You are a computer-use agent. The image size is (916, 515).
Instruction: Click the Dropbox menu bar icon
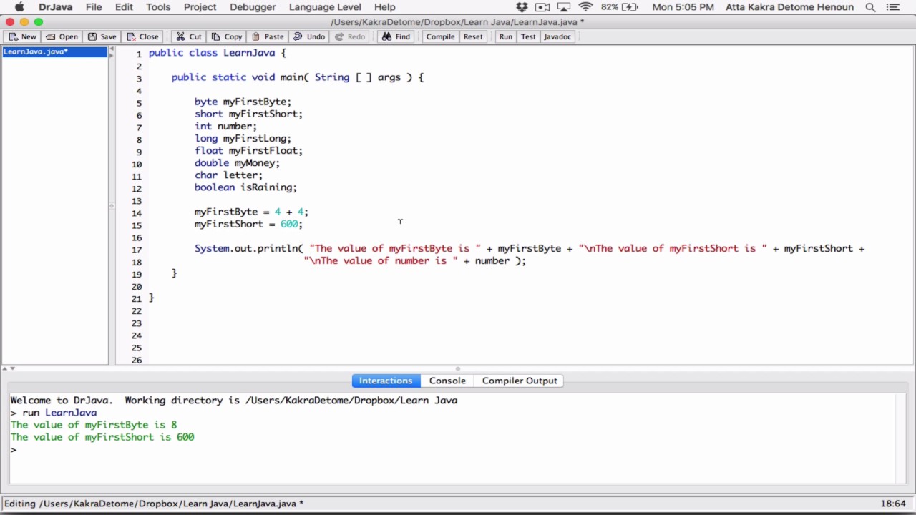(522, 7)
